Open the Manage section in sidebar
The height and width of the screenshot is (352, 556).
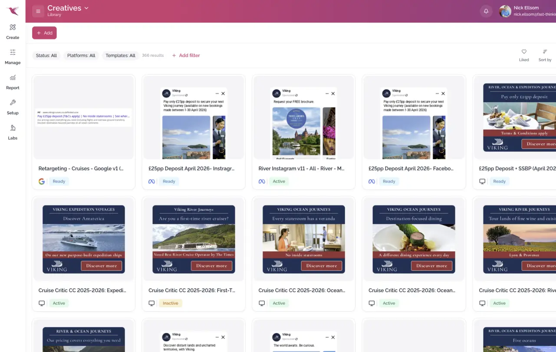click(13, 57)
